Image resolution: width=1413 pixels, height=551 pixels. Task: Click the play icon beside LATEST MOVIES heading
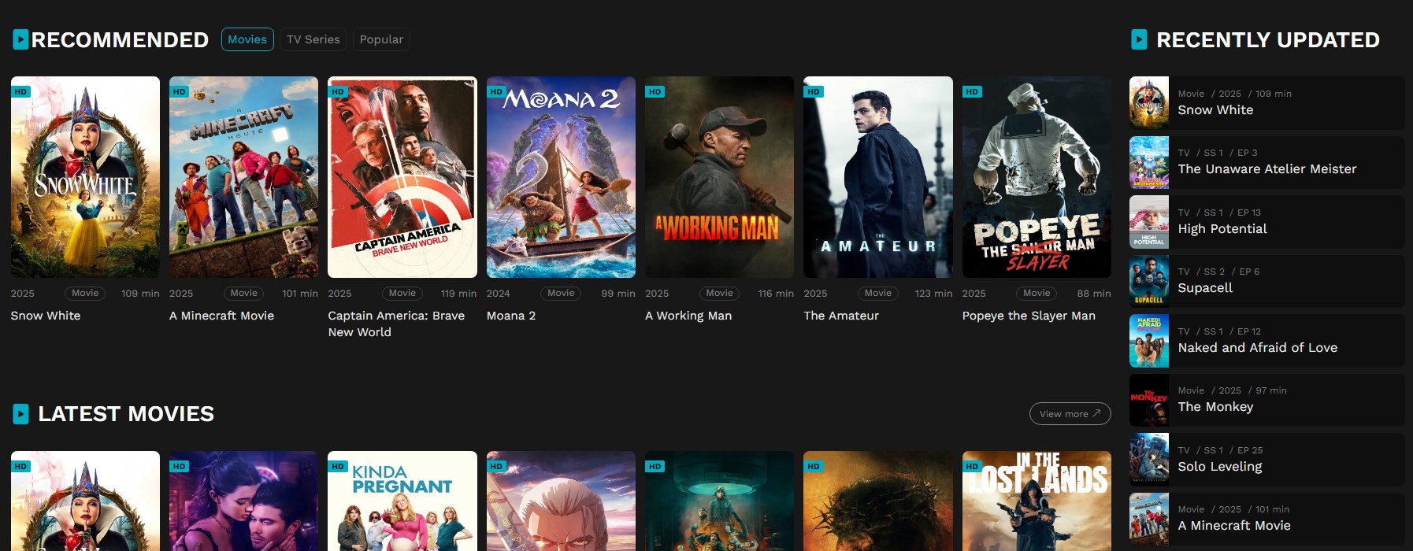click(x=20, y=414)
